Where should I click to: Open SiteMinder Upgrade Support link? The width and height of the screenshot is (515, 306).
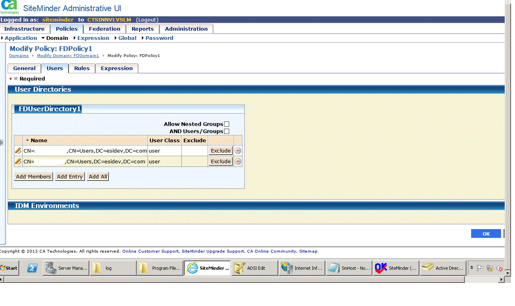(x=212, y=251)
